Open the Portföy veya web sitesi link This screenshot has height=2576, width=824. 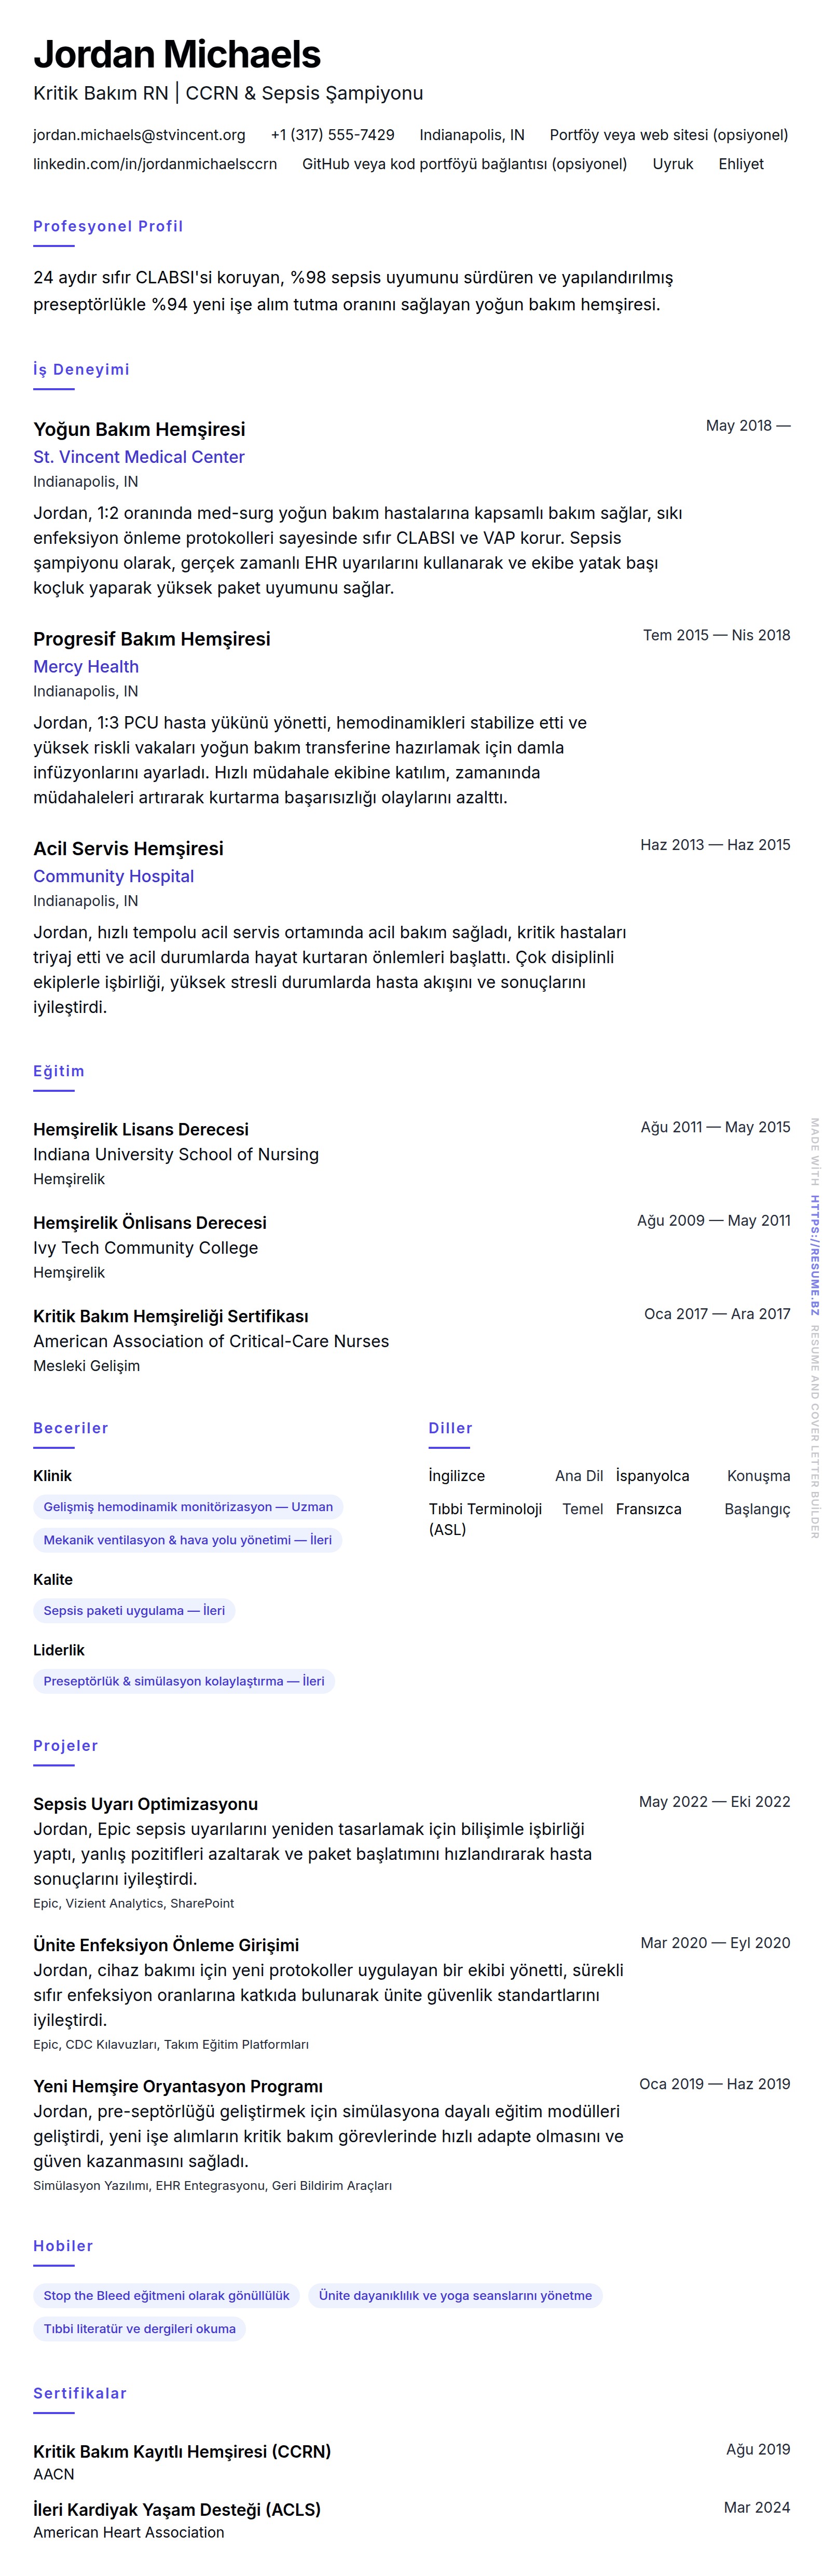pos(668,135)
